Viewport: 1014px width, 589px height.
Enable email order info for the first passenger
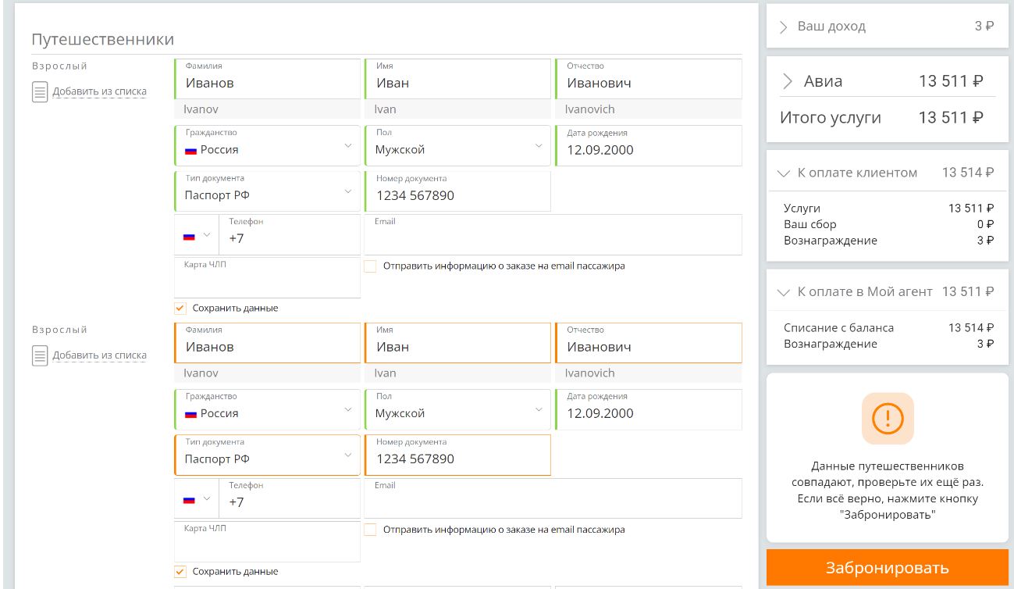click(x=371, y=266)
